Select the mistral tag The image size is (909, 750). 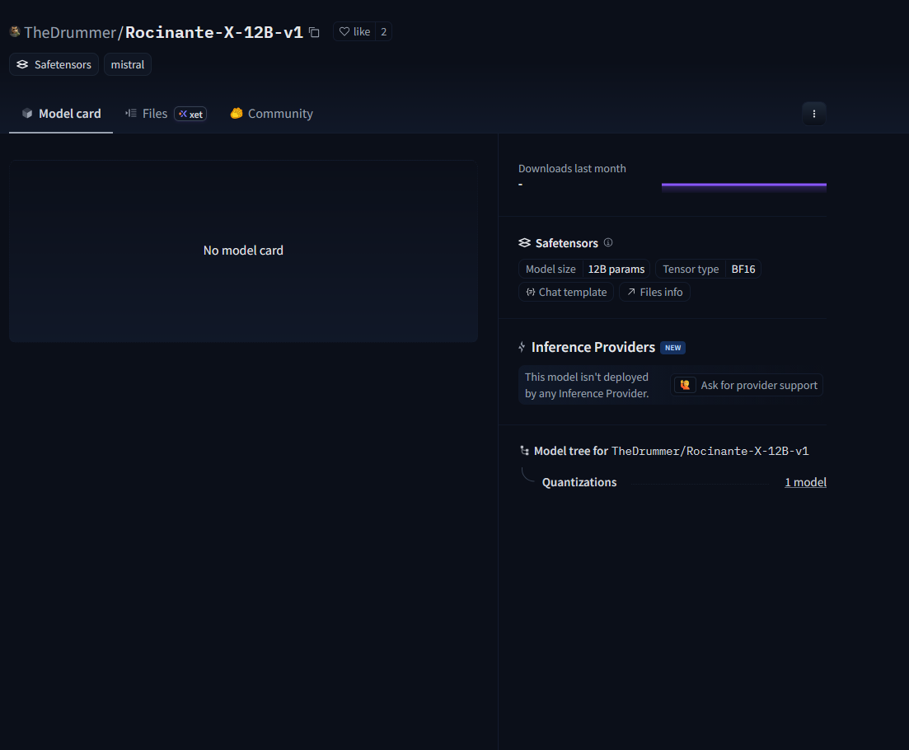point(128,64)
